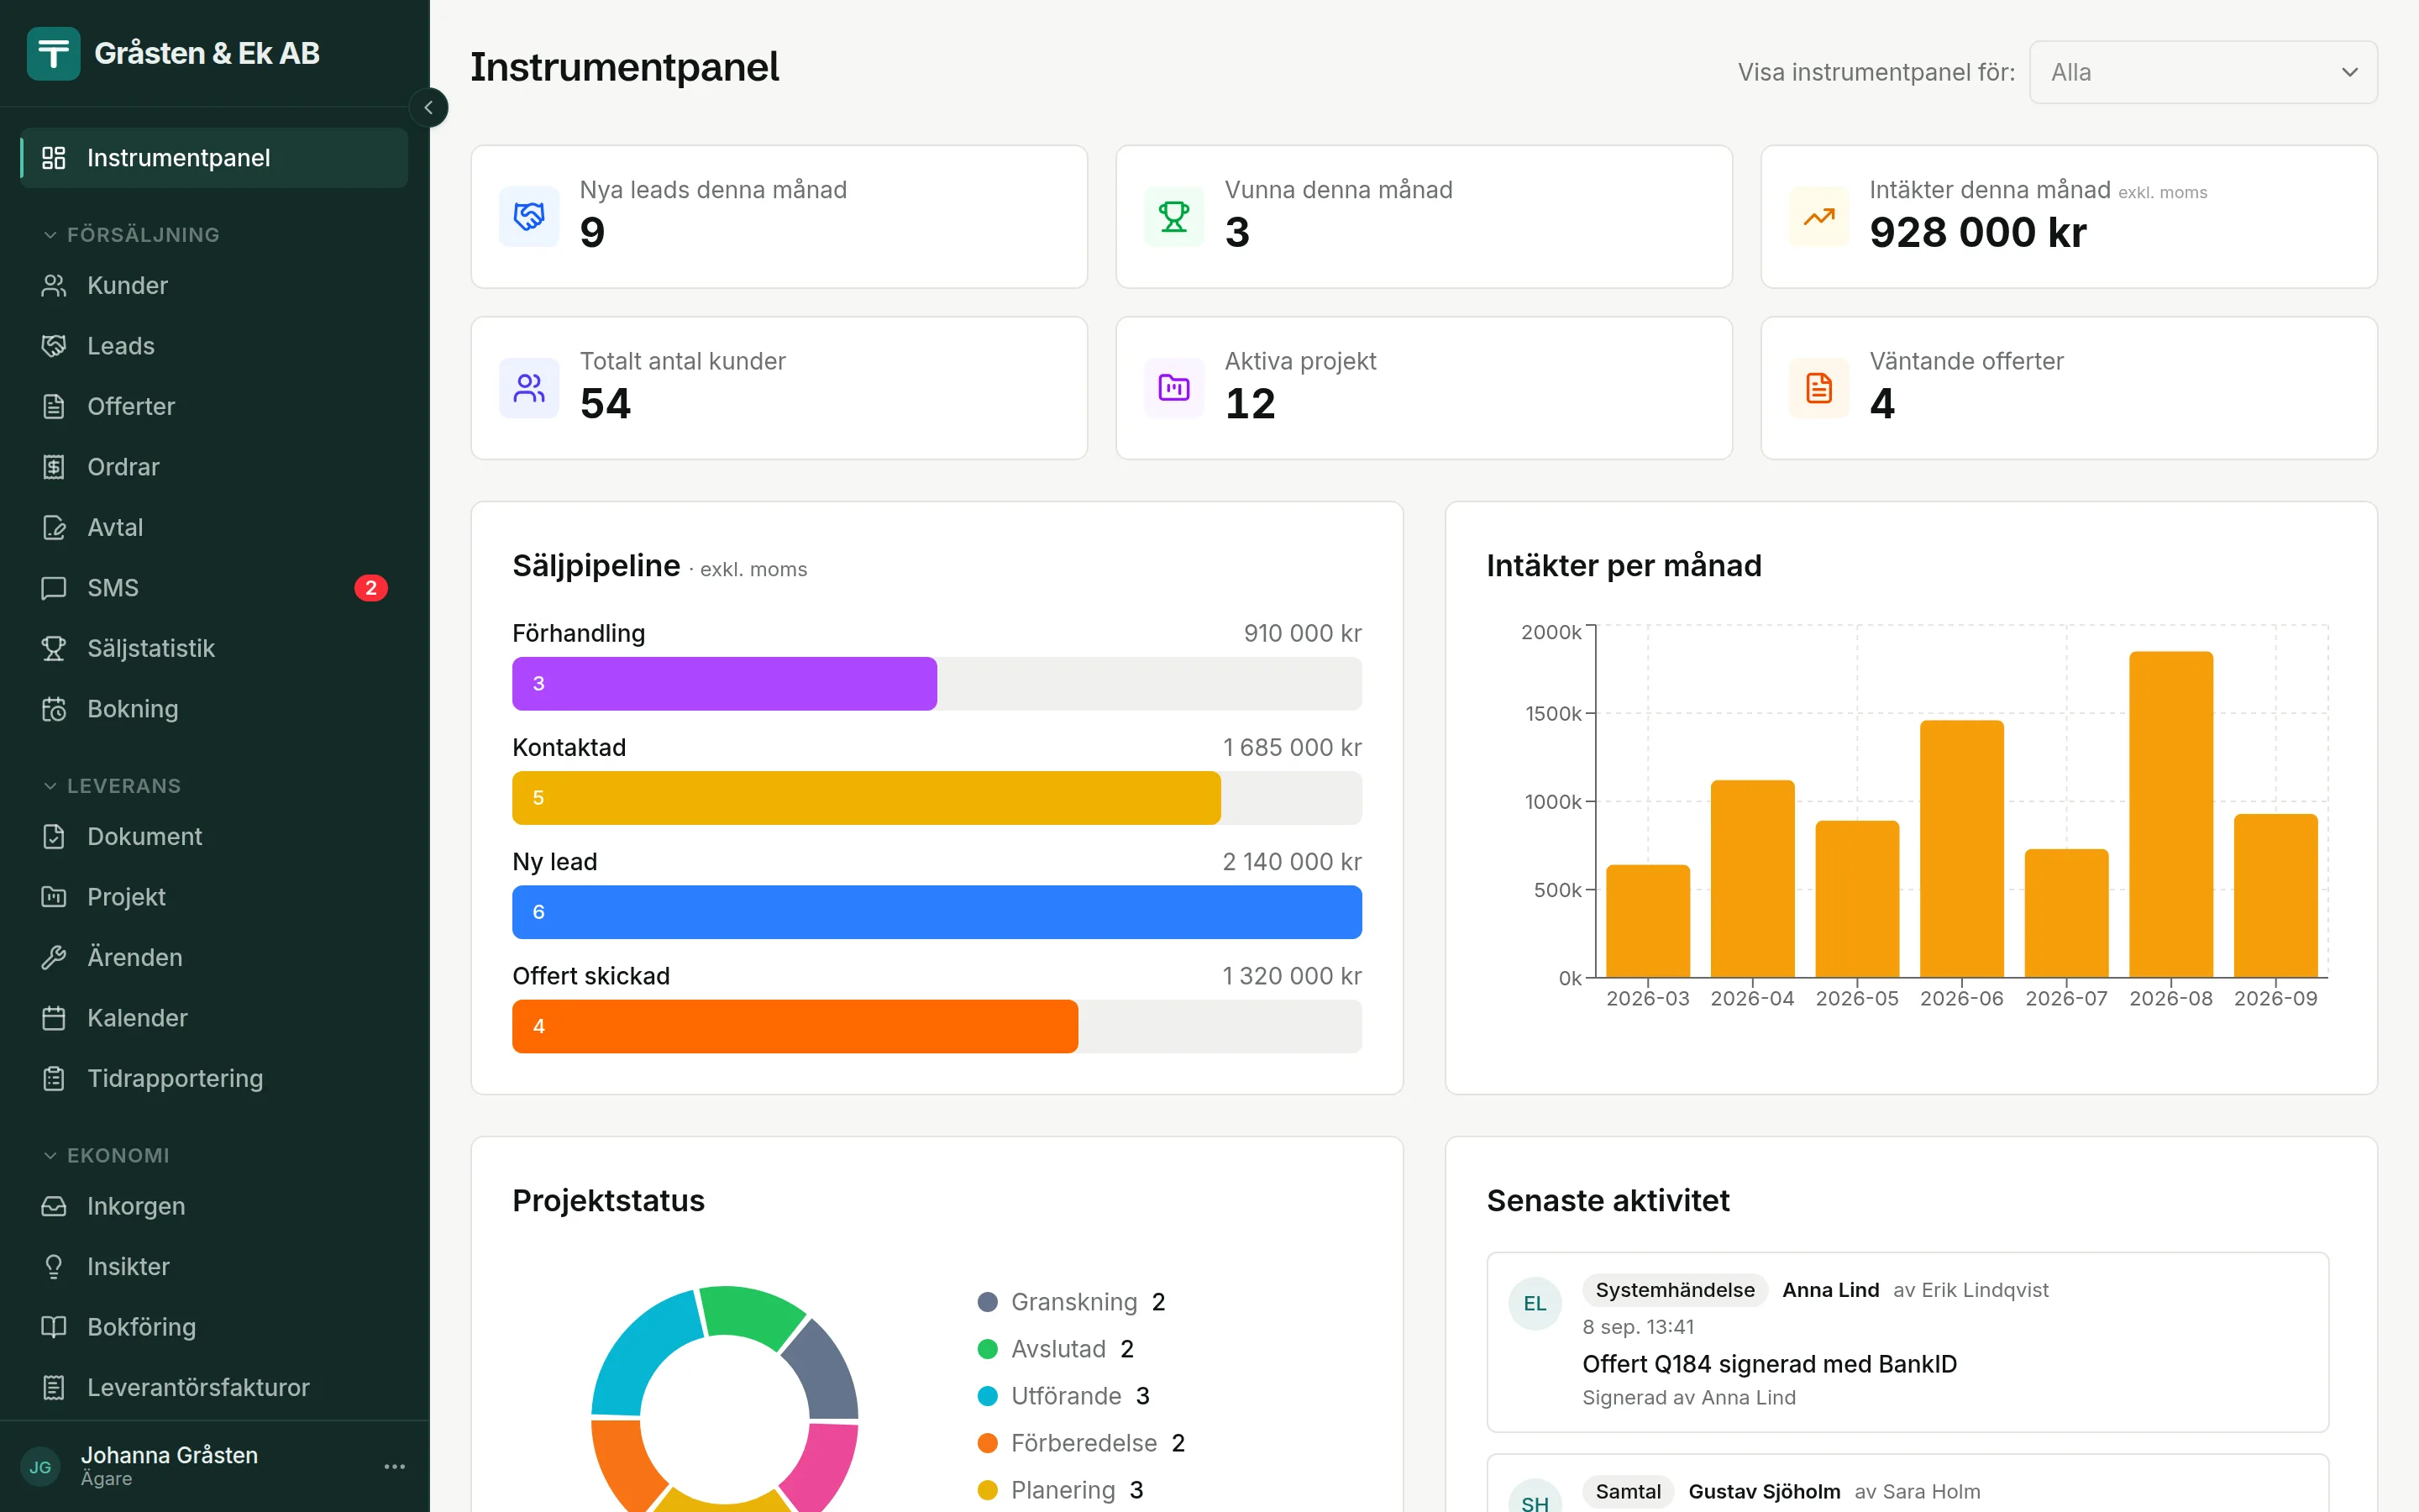Click the trophy icon on Vunna denna månad card
Image resolution: width=2419 pixels, height=1512 pixels.
[1173, 216]
